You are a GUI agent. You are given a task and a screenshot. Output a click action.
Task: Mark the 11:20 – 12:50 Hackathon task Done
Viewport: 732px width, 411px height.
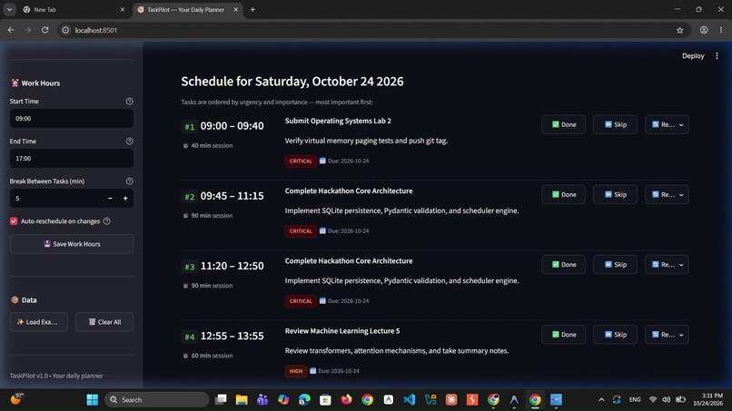(563, 265)
